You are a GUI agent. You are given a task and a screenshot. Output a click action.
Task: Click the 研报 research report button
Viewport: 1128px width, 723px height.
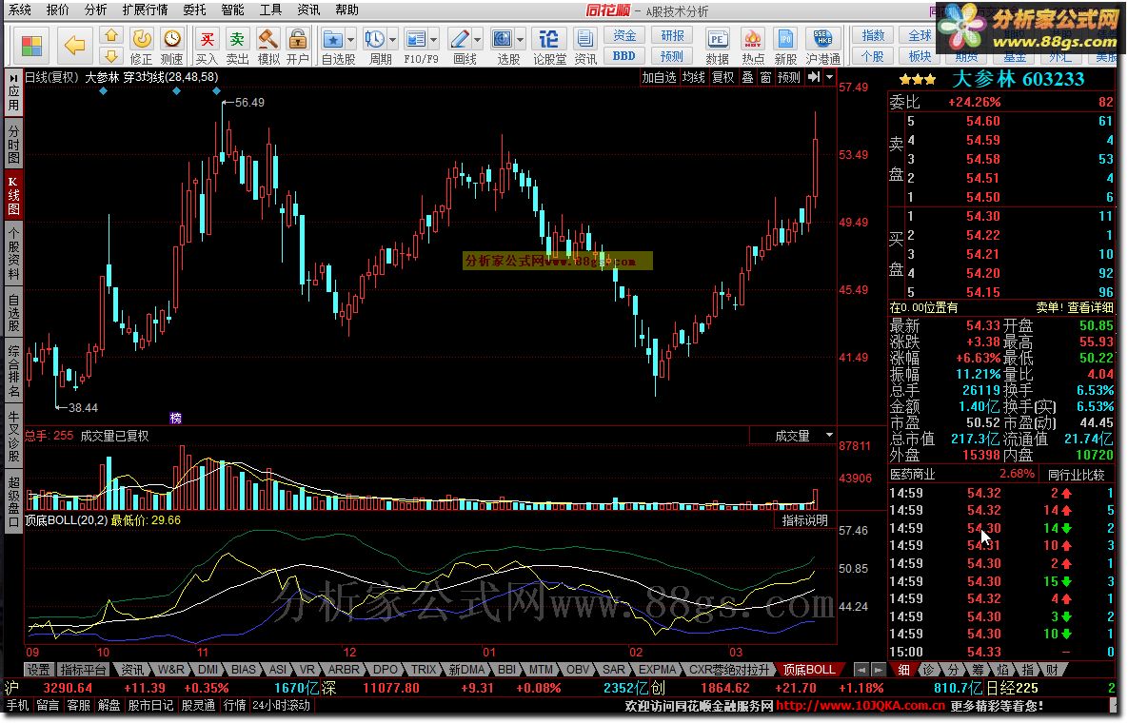pyautogui.click(x=672, y=35)
